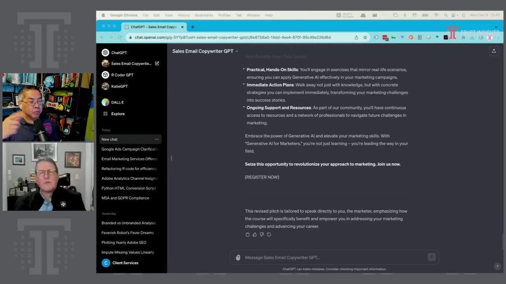Screen dimensions: 506x284
Task: Open the help question mark button
Action: [x=497, y=267]
